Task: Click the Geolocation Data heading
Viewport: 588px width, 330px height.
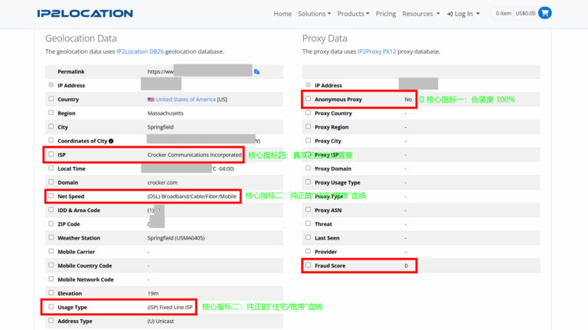Action: tap(81, 38)
